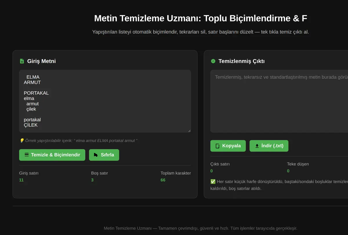Click the ARMUT uppercase line in input
Viewport: 348px width, 235px height.
click(x=32, y=83)
